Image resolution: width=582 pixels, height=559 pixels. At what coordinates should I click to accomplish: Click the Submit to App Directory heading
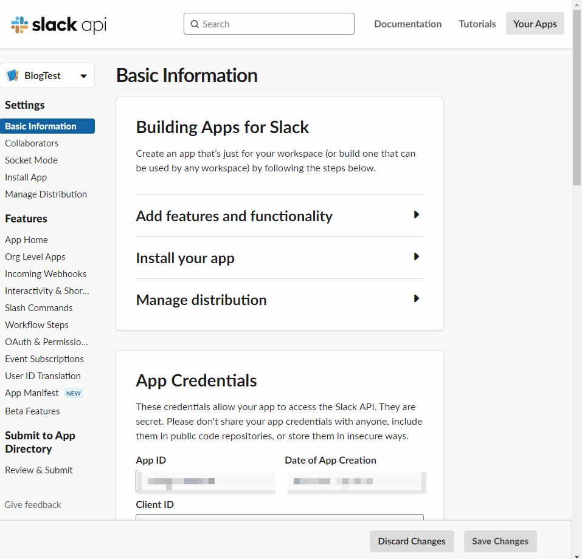coord(40,442)
